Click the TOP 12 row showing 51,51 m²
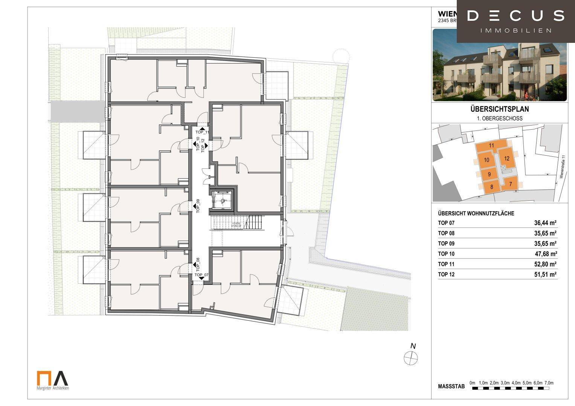 [x=497, y=274]
